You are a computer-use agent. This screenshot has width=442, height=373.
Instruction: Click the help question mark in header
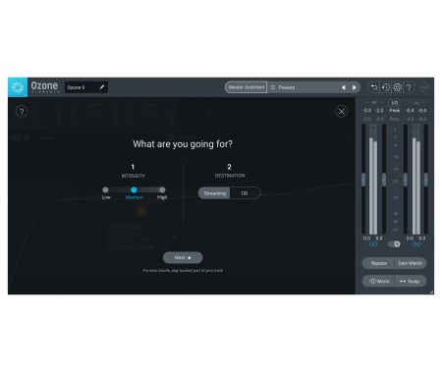[409, 87]
